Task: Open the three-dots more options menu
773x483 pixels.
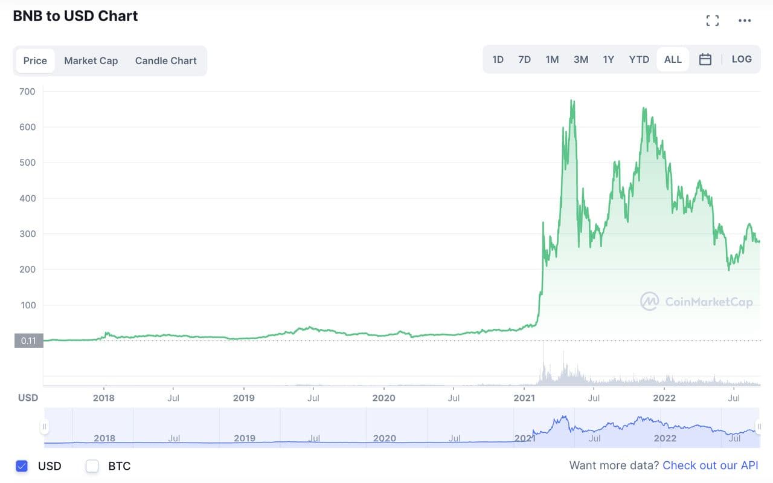Action: click(x=745, y=21)
